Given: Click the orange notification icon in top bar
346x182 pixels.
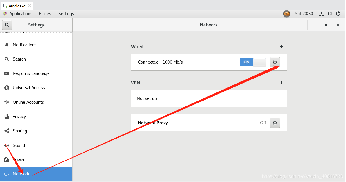Looking at the screenshot, I should pyautogui.click(x=287, y=14).
